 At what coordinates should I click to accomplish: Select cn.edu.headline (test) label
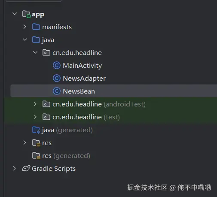point(86,117)
